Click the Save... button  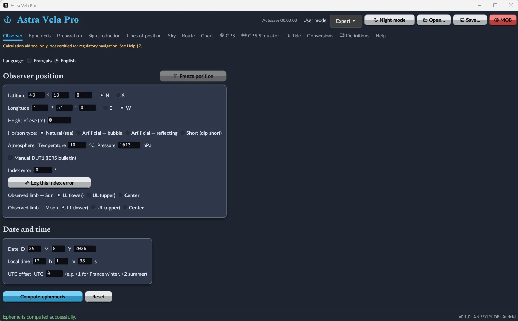(x=470, y=20)
